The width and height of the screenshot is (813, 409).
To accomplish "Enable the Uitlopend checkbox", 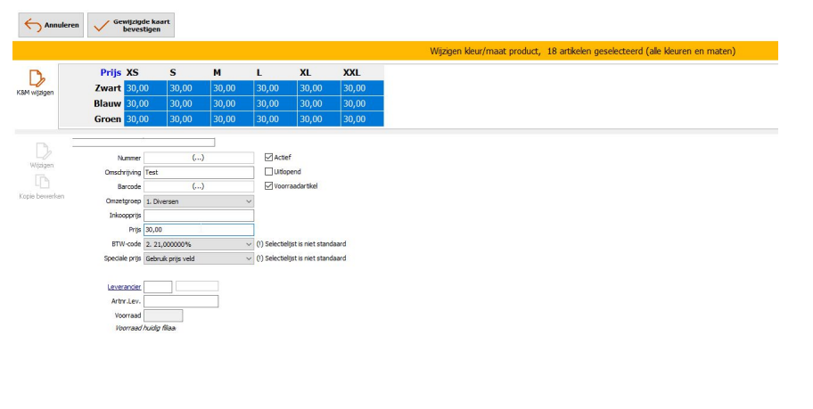I will (x=269, y=172).
